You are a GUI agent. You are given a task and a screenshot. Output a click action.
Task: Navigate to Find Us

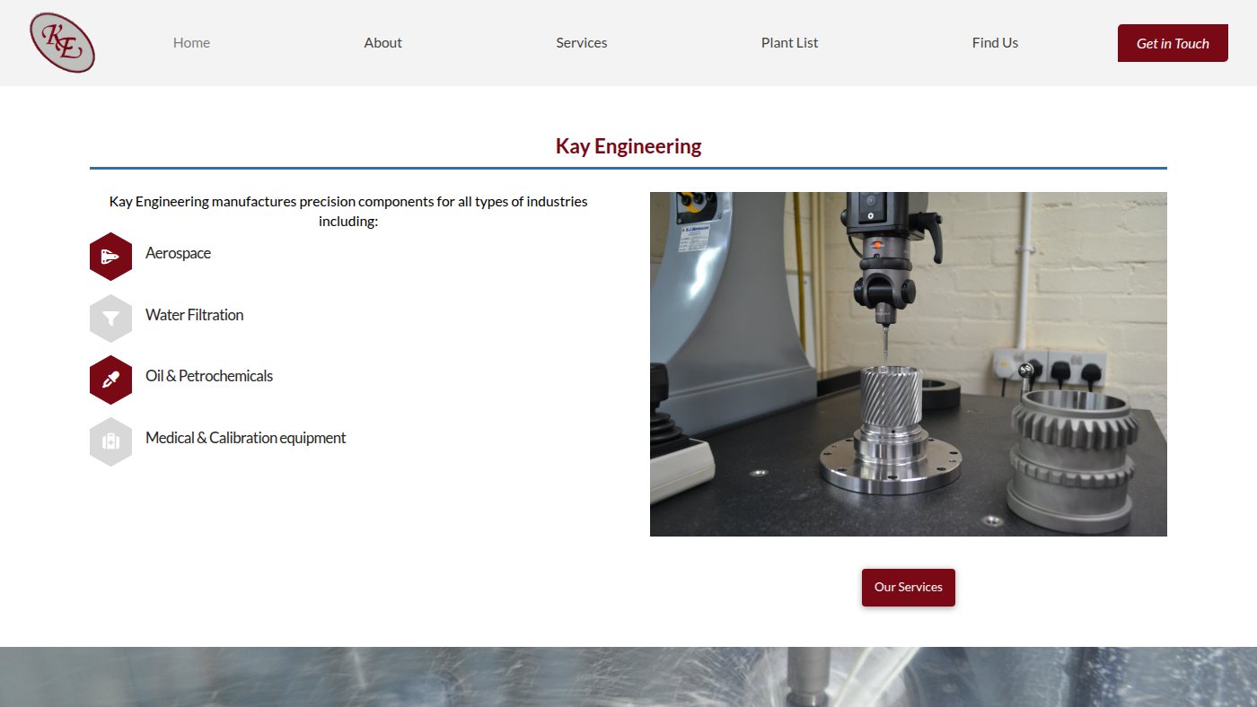[x=995, y=42]
